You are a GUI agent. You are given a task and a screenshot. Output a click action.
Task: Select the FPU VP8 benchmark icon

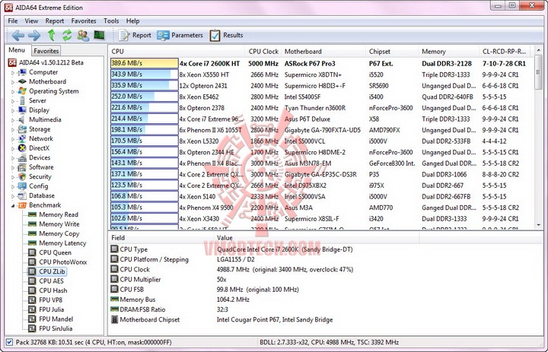(32, 300)
